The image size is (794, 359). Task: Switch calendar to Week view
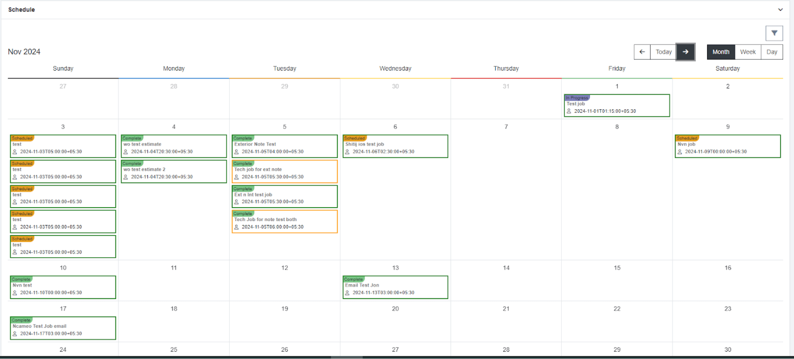pyautogui.click(x=748, y=52)
